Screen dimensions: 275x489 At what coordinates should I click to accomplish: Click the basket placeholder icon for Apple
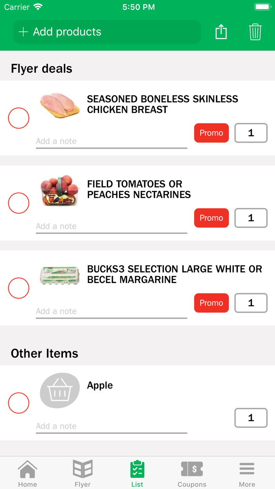tap(59, 390)
